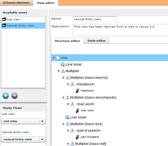Screen dimensions: 168x146
Task: Click the first Line break arrow icon
Action: coord(63,64)
